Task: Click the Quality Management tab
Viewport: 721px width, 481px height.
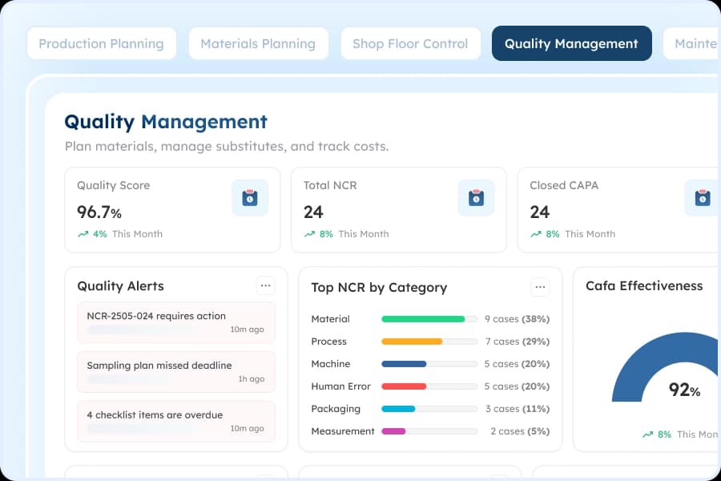Action: click(571, 44)
